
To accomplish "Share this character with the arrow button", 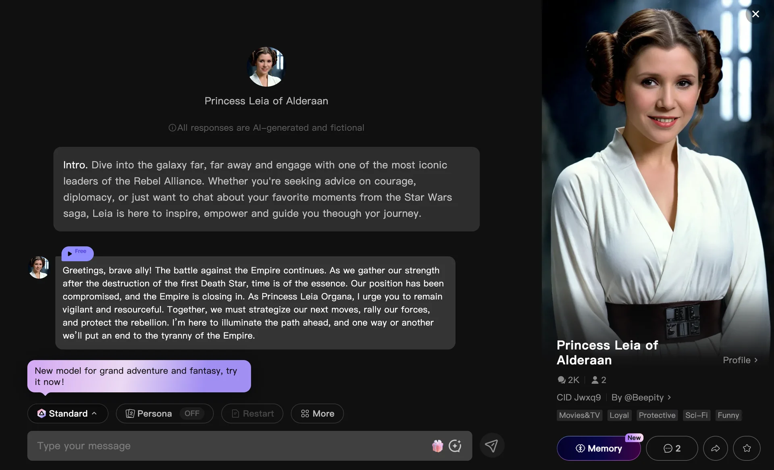I will click(x=715, y=448).
